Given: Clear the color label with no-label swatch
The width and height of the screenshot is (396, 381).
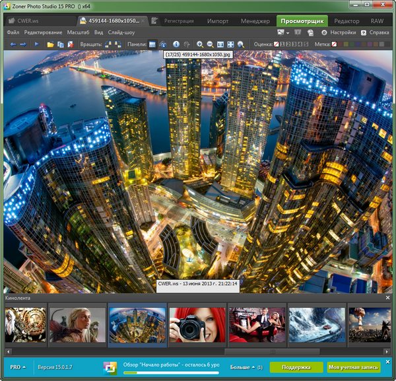Looking at the screenshot, I should pyautogui.click(x=335, y=44).
